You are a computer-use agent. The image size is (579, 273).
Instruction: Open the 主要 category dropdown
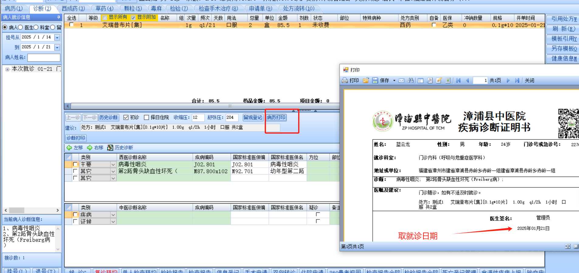113,164
